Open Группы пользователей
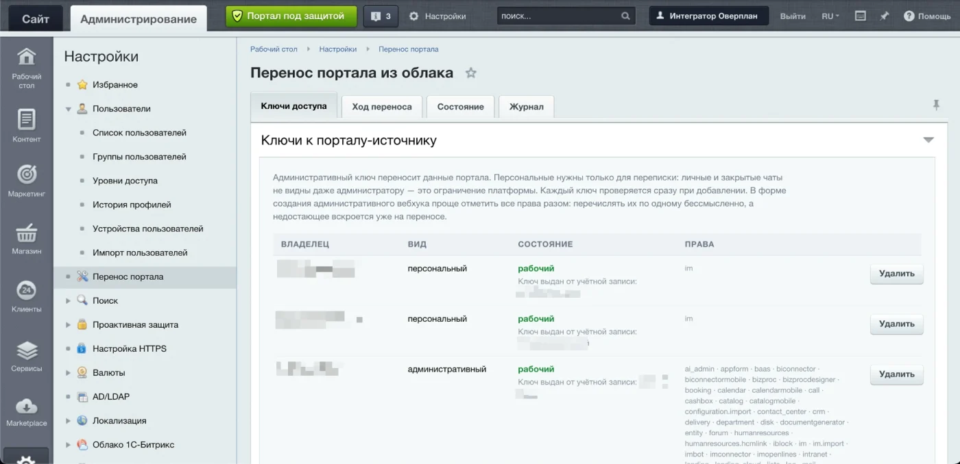Viewport: 960px width, 464px height. [139, 157]
